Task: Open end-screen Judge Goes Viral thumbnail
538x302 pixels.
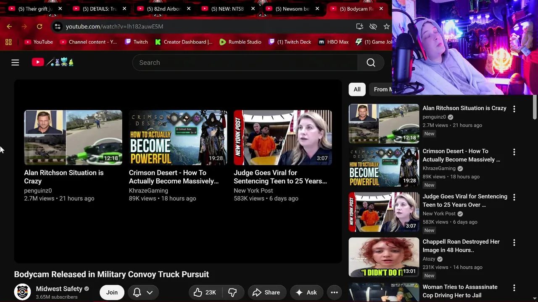Action: tap(283, 138)
